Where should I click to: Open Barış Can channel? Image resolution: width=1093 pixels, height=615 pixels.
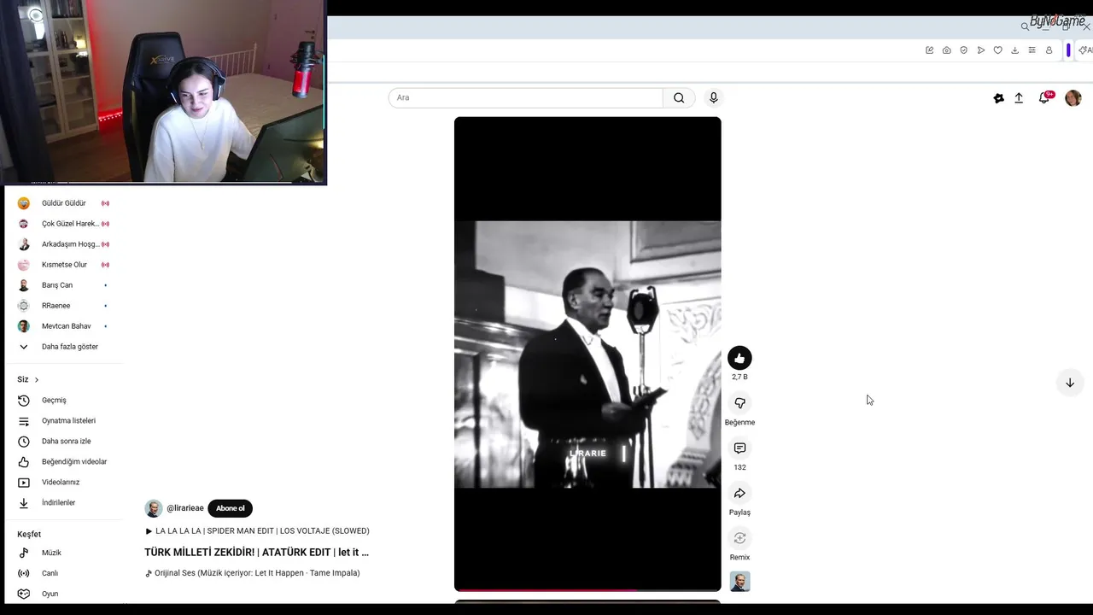(x=63, y=285)
